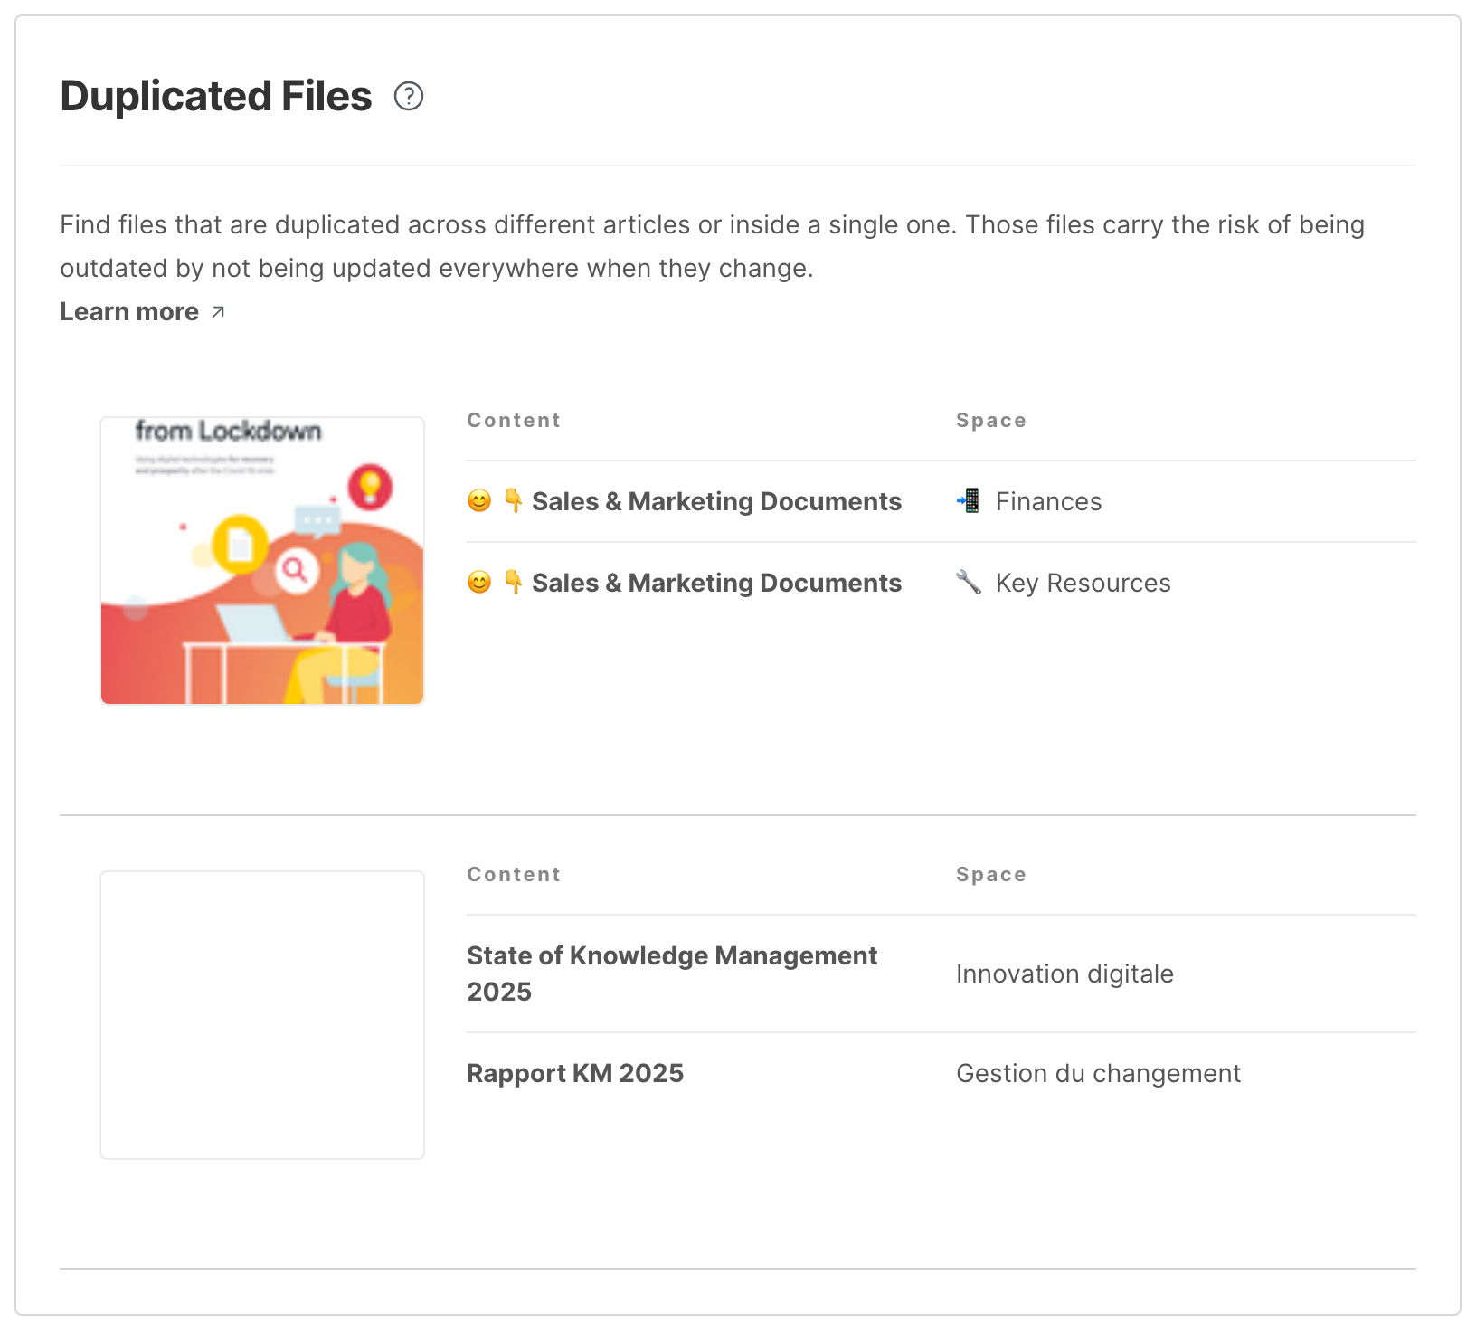The width and height of the screenshot is (1476, 1330).
Task: Open State of Knowledge Management 2025 article
Action: click(672, 974)
